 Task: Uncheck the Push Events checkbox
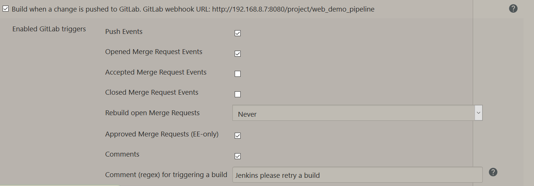[x=238, y=33]
